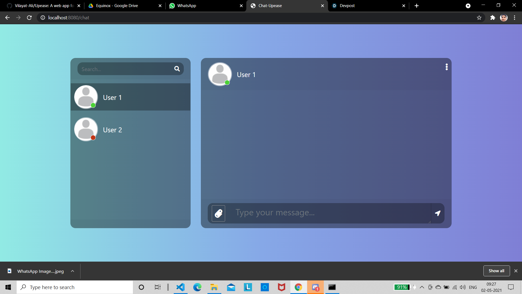Click the search magnifier icon in contacts
The width and height of the screenshot is (522, 294).
point(177,69)
